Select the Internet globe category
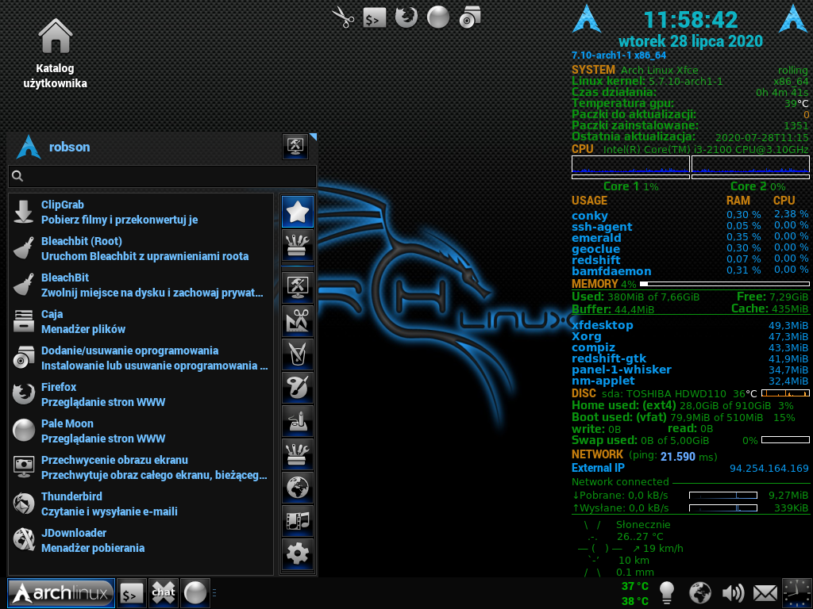The width and height of the screenshot is (813, 609). coord(298,488)
